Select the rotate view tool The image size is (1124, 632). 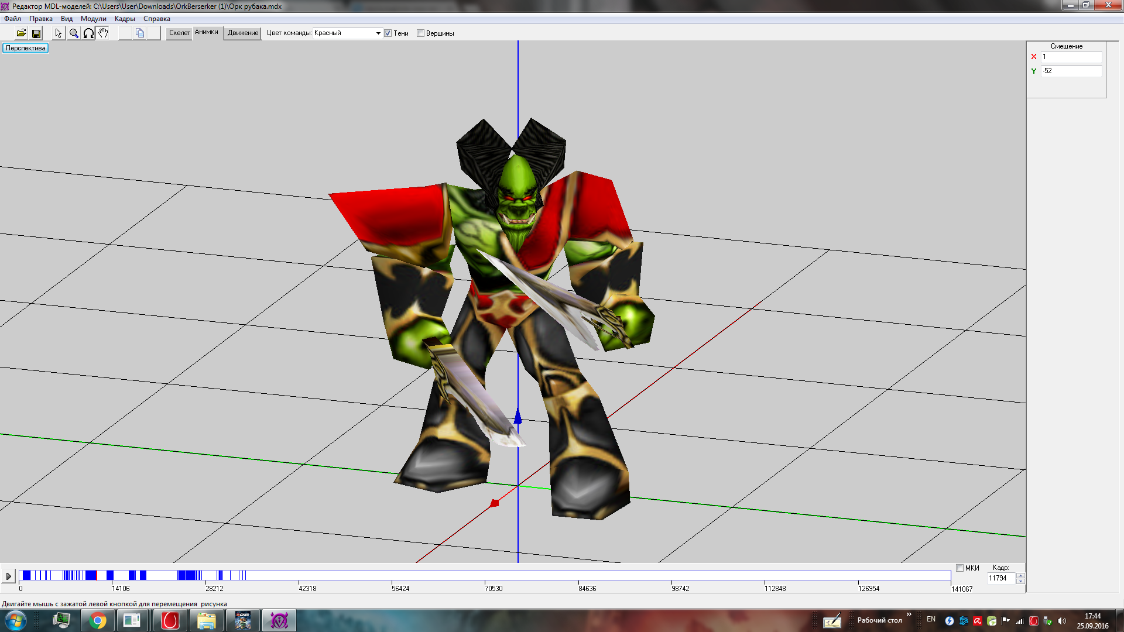[x=88, y=33]
